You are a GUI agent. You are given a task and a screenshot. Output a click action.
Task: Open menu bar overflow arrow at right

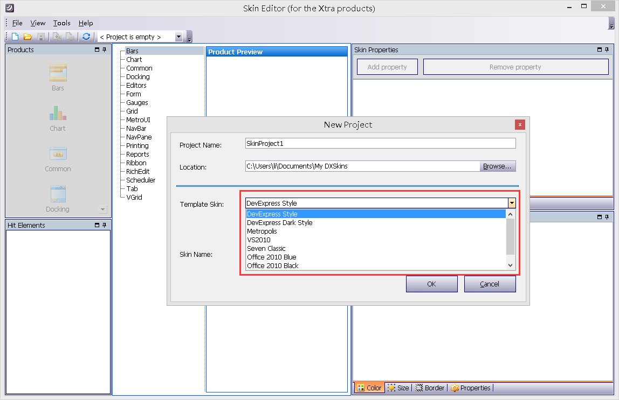pyautogui.click(x=611, y=24)
